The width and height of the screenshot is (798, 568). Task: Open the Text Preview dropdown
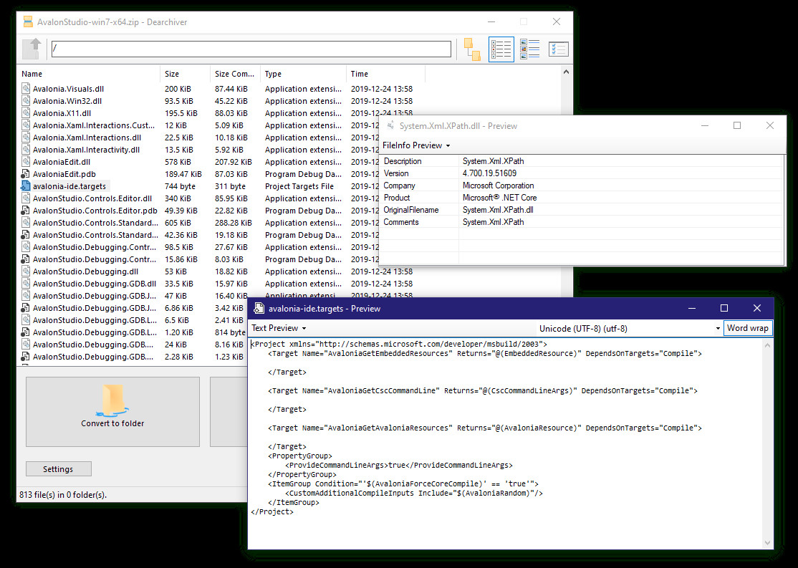(279, 328)
